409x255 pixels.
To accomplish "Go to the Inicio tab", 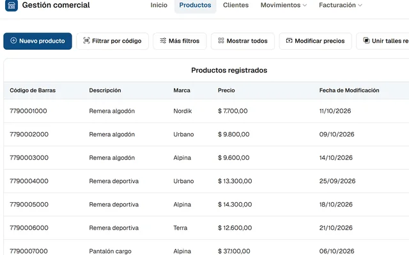I will point(159,5).
